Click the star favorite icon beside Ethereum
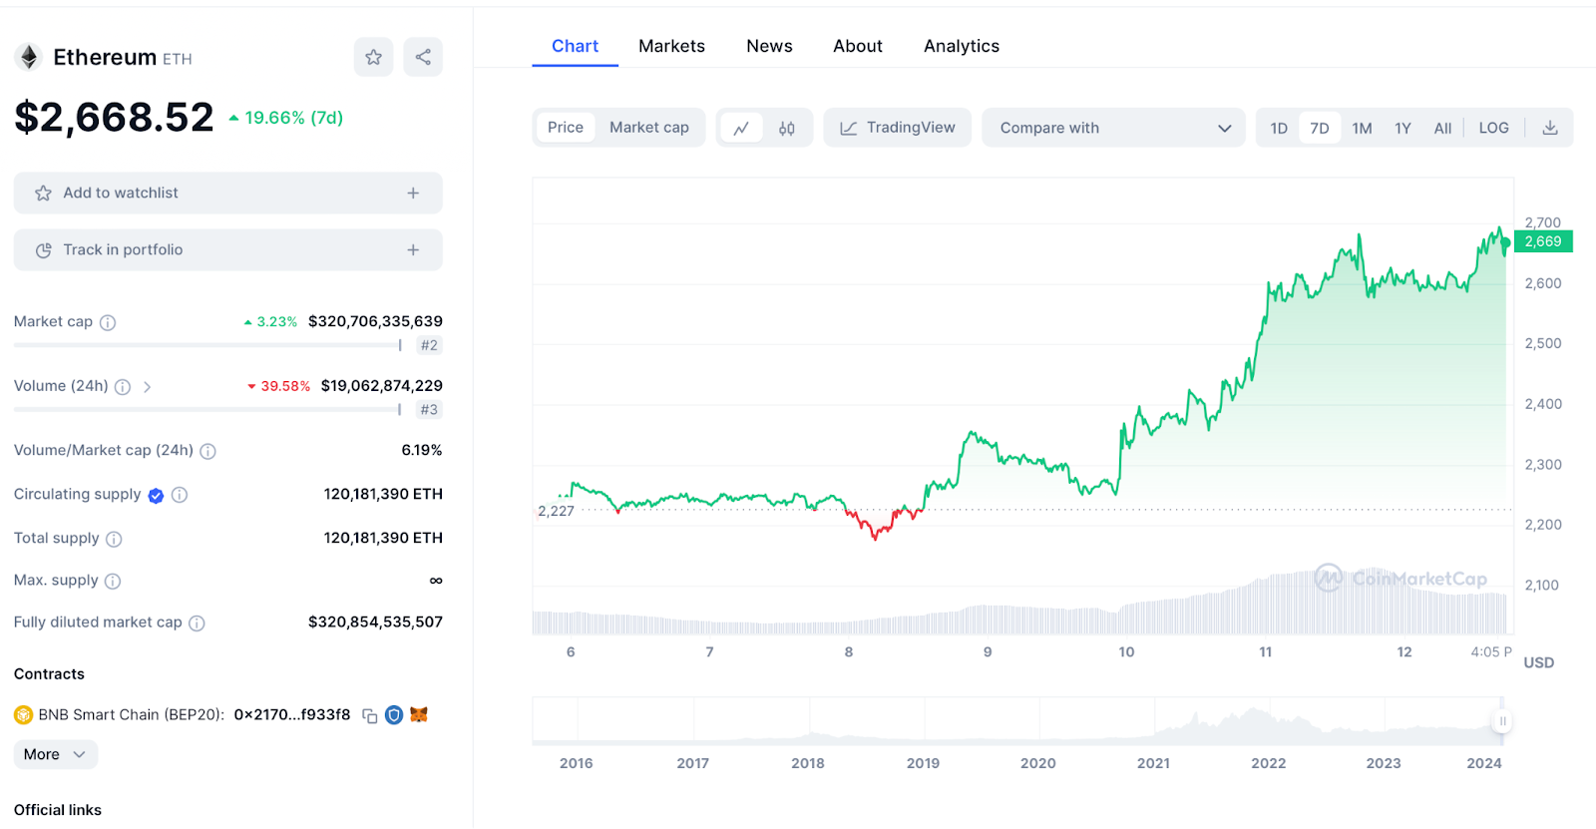The width and height of the screenshot is (1596, 829). [373, 57]
